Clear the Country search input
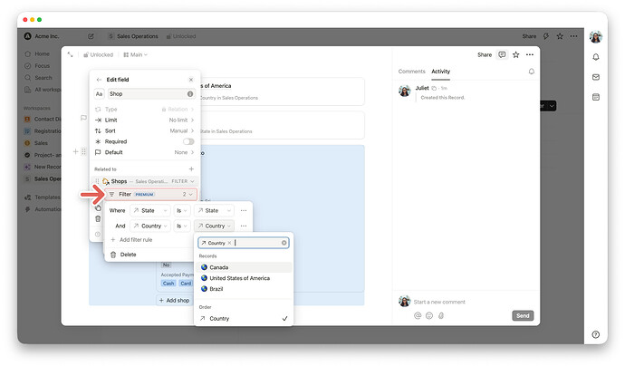625x366 pixels. tap(284, 243)
